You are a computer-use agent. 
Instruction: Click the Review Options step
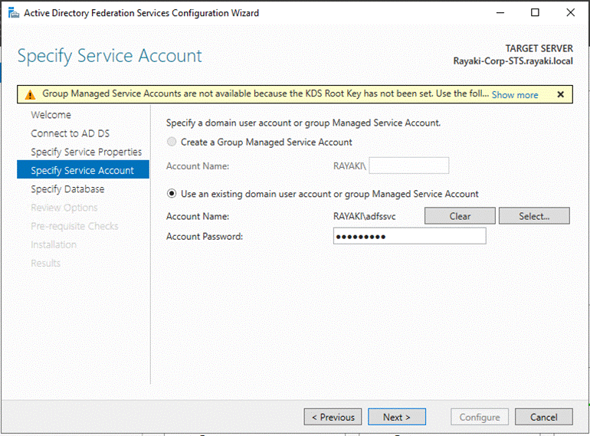click(x=64, y=208)
